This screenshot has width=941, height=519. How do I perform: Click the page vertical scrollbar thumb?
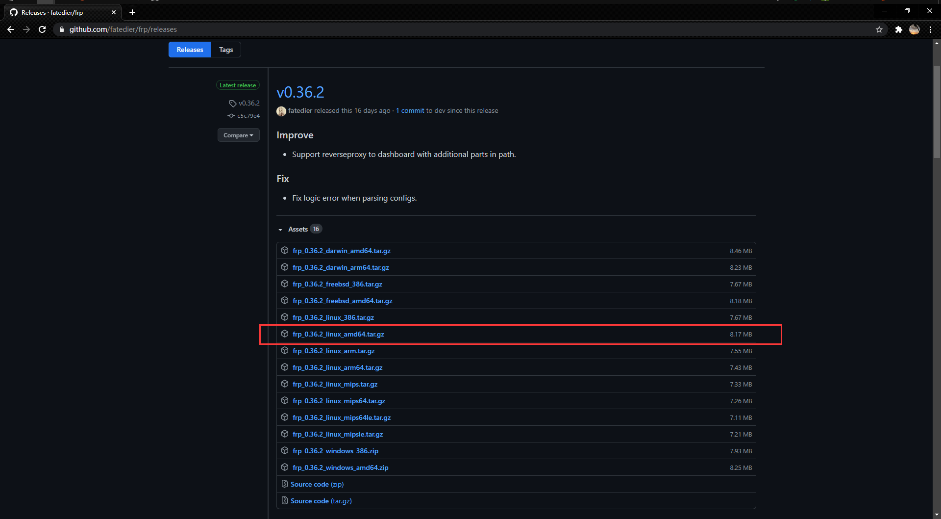[x=937, y=112]
